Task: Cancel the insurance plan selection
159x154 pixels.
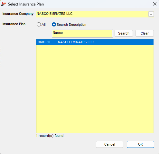Action: 109,144
